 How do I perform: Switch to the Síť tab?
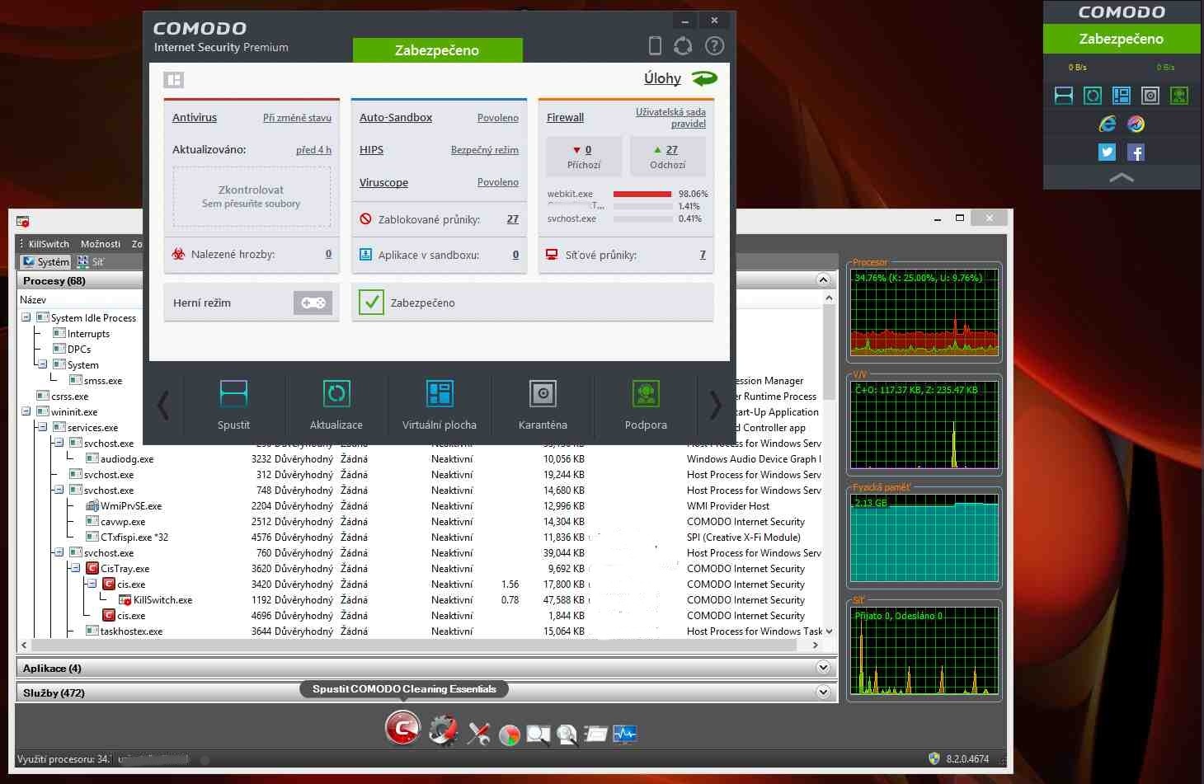[x=91, y=262]
